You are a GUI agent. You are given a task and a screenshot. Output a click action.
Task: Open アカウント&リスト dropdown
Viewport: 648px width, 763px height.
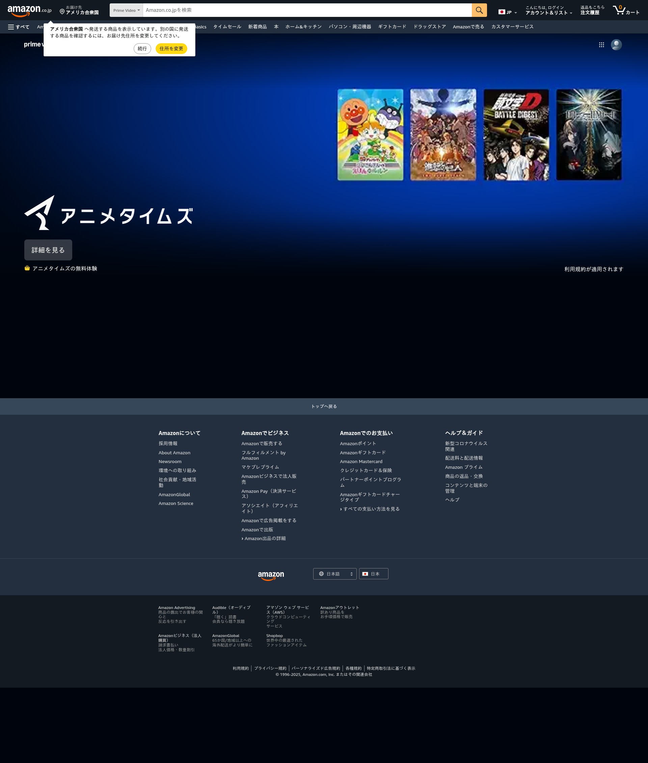(548, 10)
